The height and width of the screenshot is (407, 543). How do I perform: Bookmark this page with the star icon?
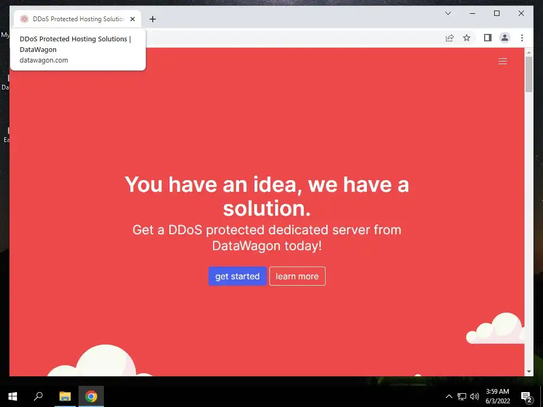point(467,38)
